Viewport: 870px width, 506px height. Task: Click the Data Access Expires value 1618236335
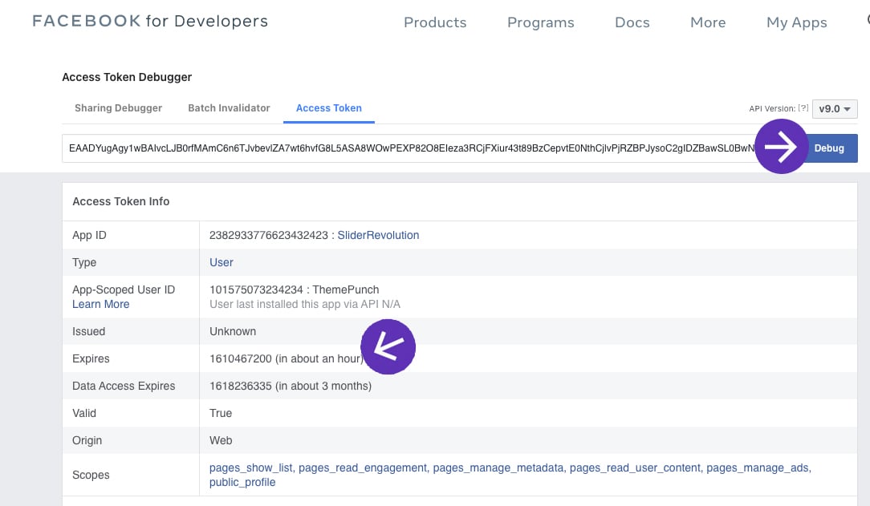[x=241, y=386]
